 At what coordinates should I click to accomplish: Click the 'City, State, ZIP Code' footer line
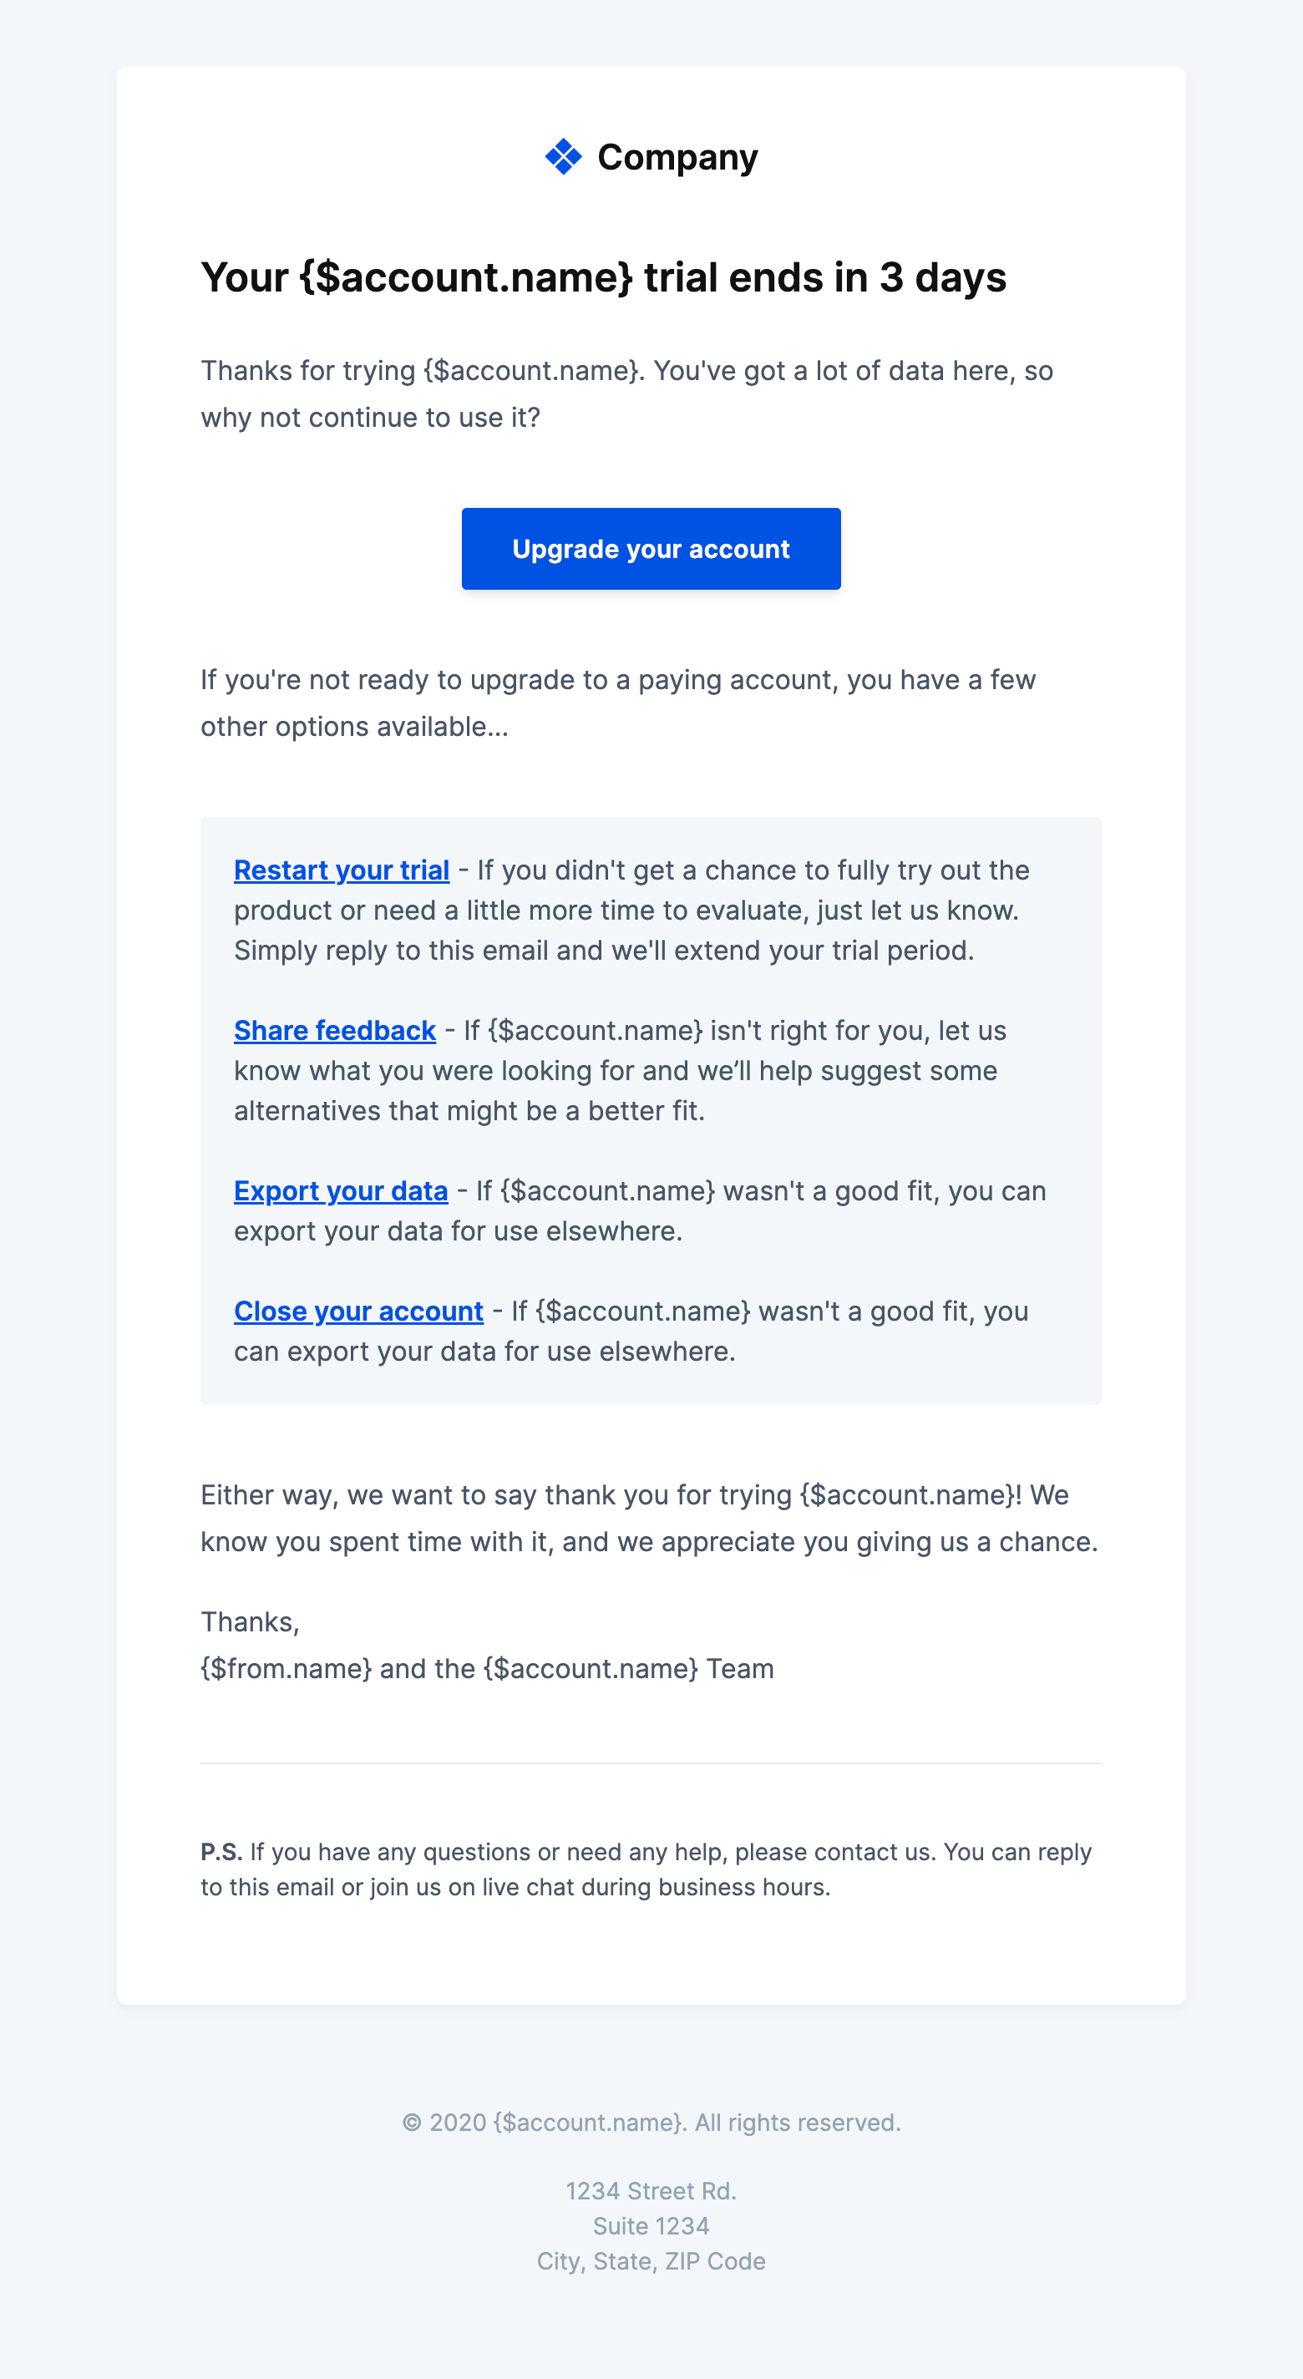[651, 2260]
